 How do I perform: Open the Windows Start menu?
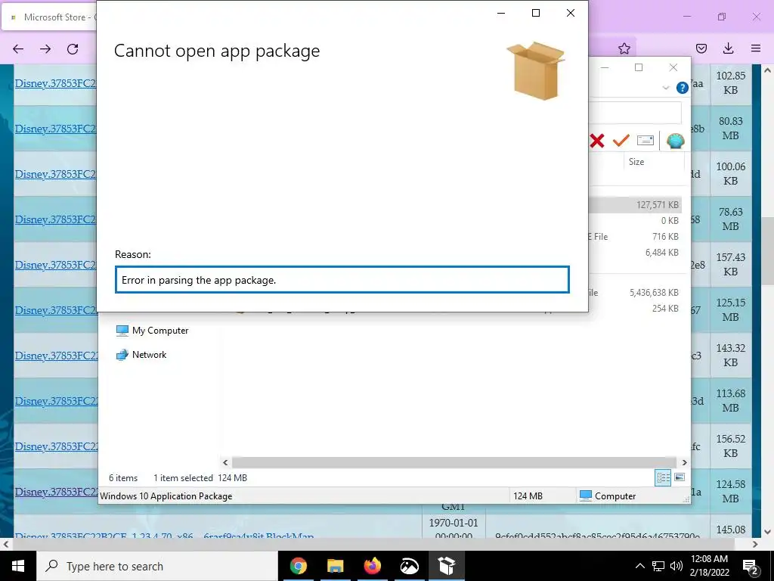tap(18, 566)
